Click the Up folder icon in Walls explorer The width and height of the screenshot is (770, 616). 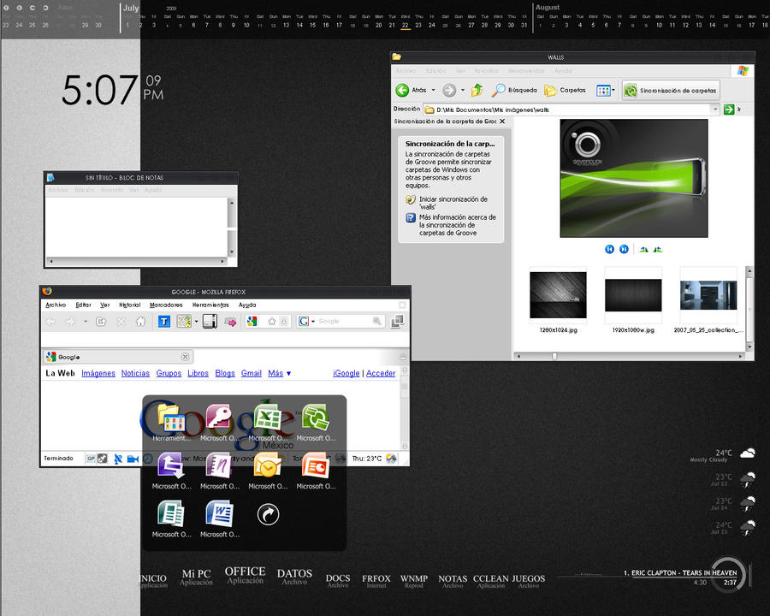click(477, 90)
